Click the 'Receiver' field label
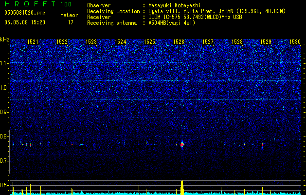 [x=99, y=17]
